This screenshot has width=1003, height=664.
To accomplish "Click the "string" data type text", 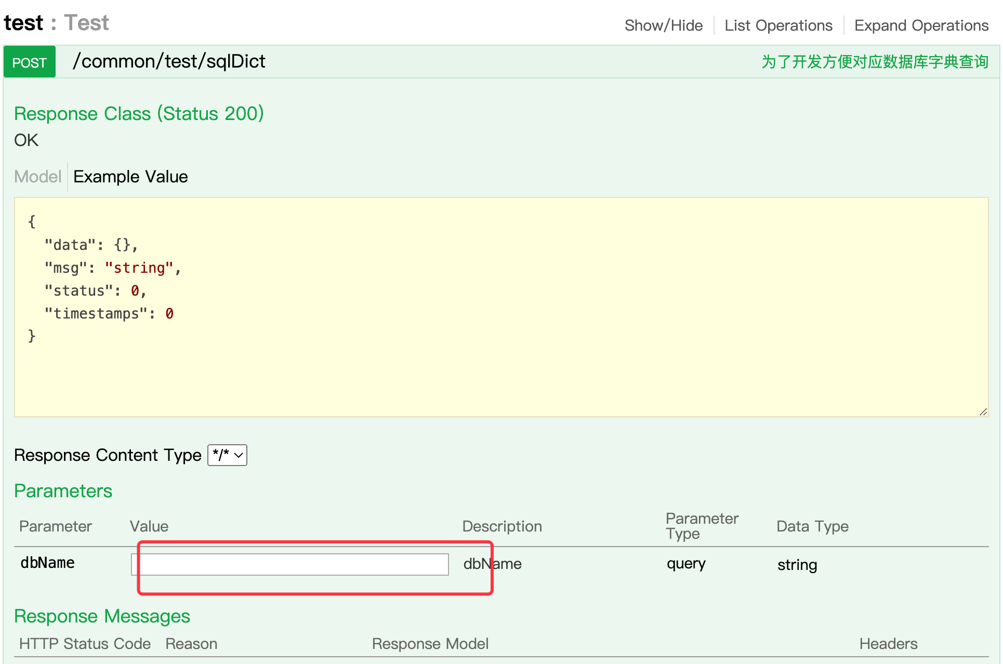I will tap(797, 565).
